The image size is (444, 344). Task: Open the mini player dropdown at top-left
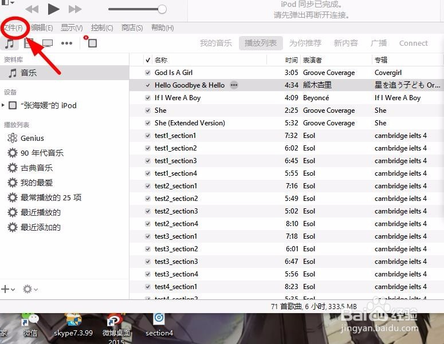click(x=8, y=2)
